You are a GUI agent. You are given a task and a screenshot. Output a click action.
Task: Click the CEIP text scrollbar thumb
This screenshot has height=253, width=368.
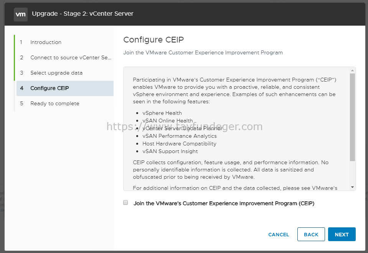[x=352, y=117]
